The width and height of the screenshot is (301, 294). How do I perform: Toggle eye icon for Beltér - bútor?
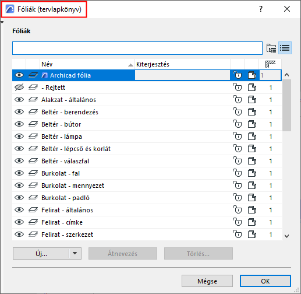[19, 124]
